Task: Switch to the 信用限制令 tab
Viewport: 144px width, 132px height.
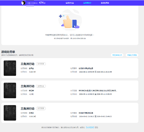Action: (x=87, y=3)
